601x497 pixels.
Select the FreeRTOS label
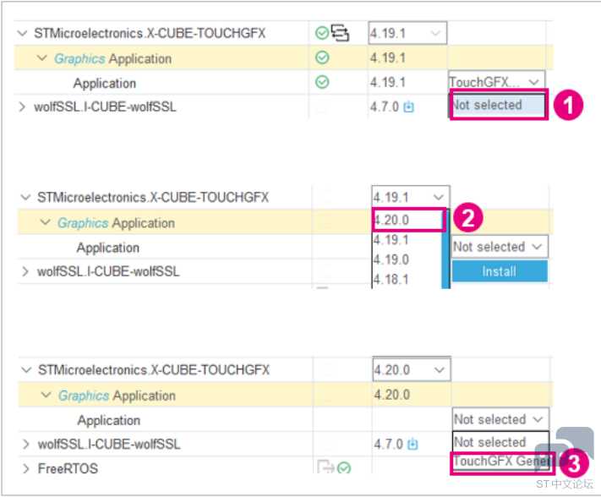tap(68, 468)
